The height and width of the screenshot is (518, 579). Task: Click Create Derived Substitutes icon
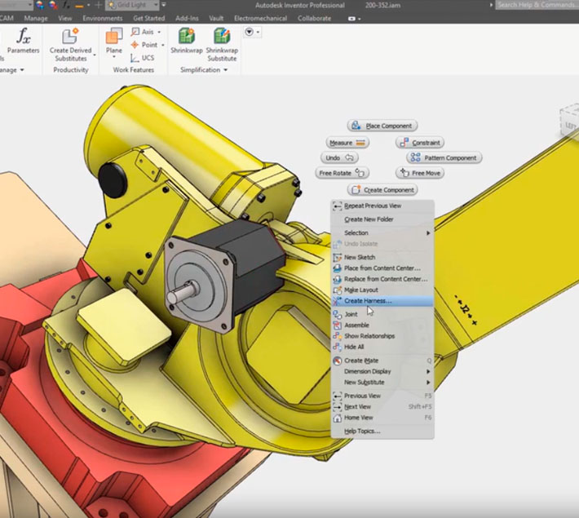[69, 38]
